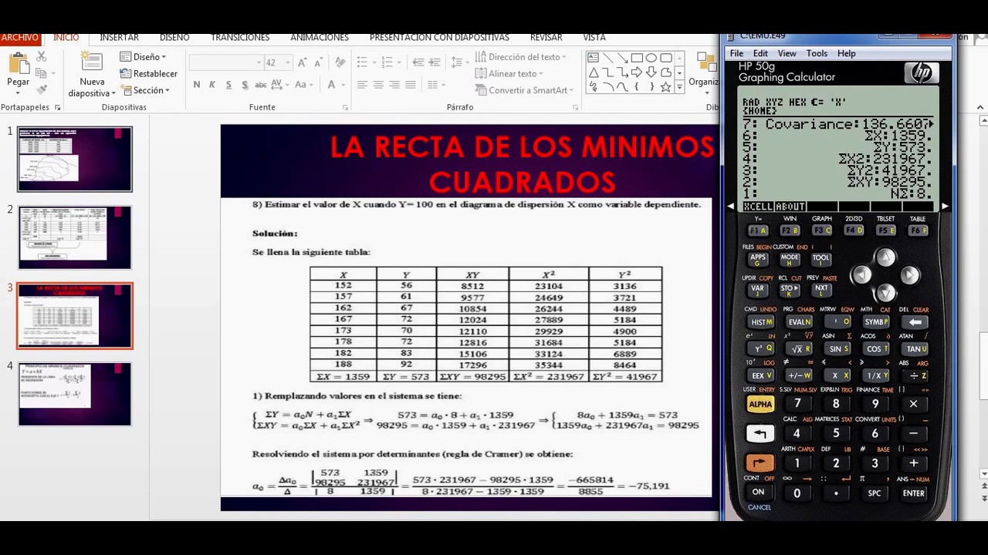Viewport: 988px width, 555px height.
Task: Click the clear formatting icon
Action: point(340,62)
